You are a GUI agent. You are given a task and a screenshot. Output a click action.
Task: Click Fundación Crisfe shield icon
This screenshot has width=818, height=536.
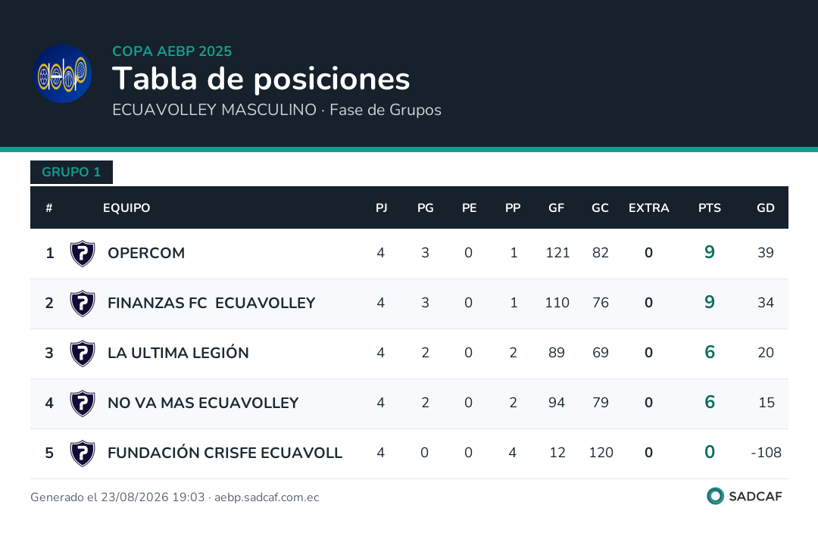tap(83, 453)
